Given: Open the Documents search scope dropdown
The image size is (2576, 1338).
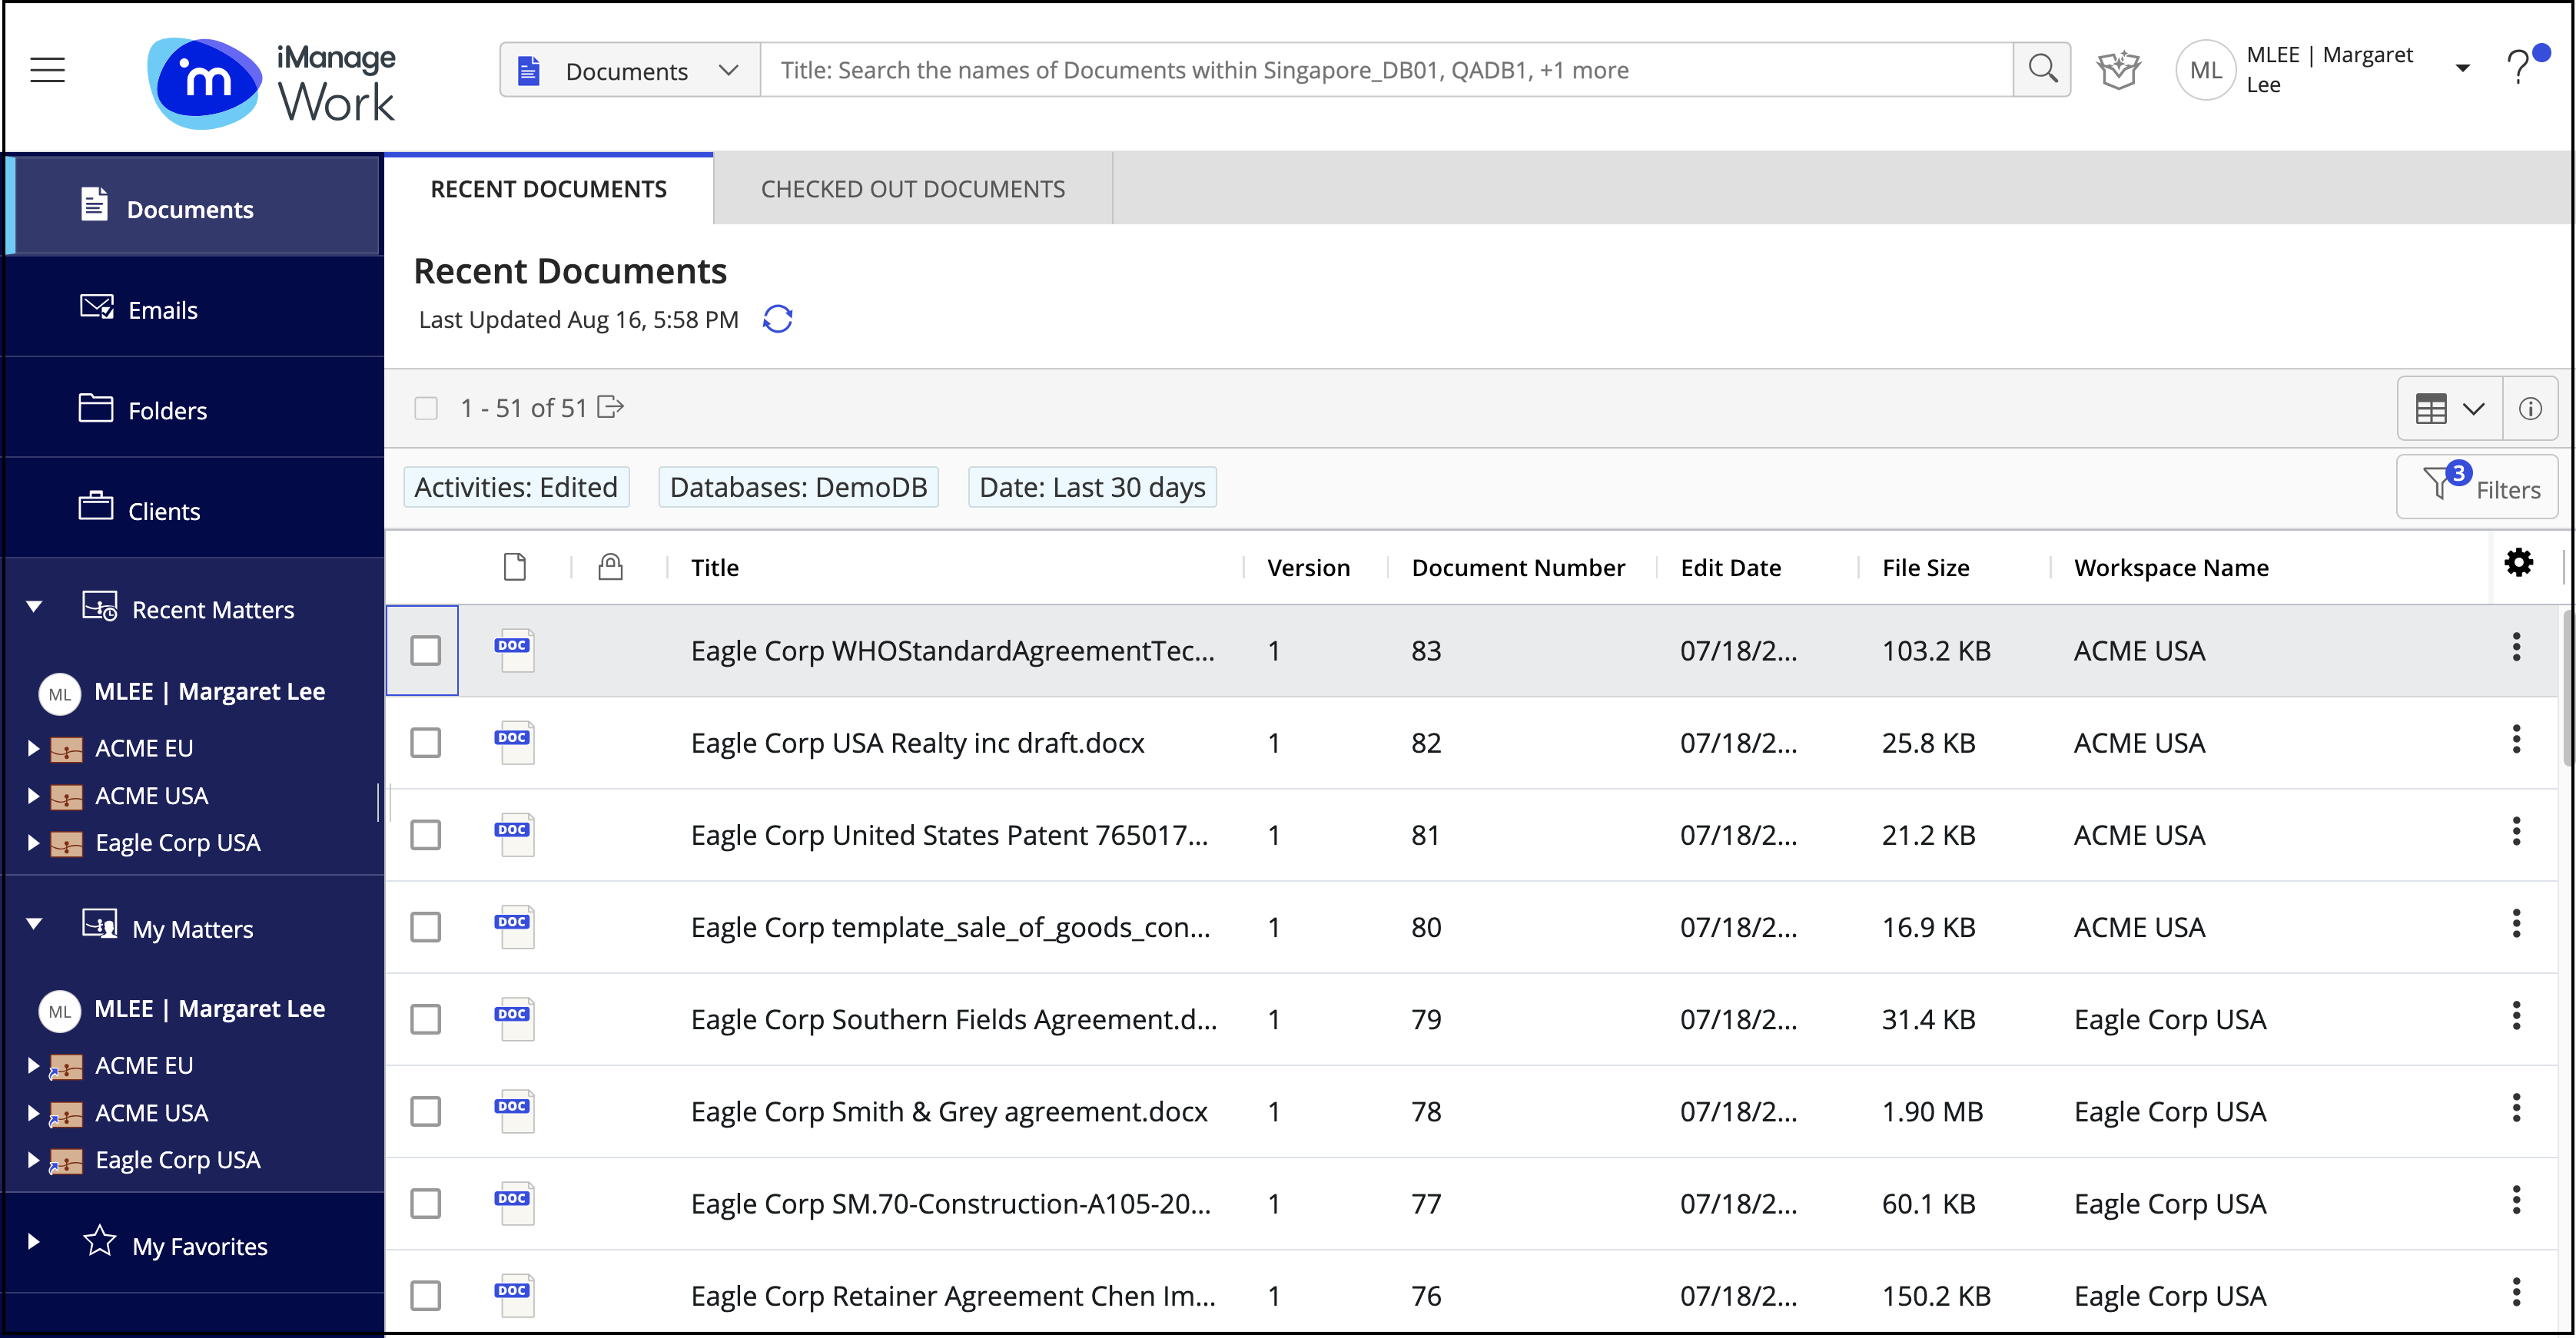Looking at the screenshot, I should (x=630, y=70).
